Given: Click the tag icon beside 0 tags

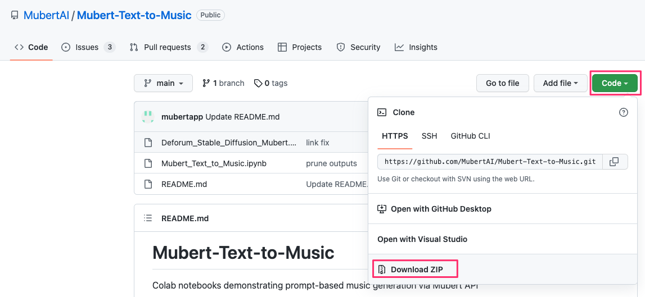Looking at the screenshot, I should 258,84.
